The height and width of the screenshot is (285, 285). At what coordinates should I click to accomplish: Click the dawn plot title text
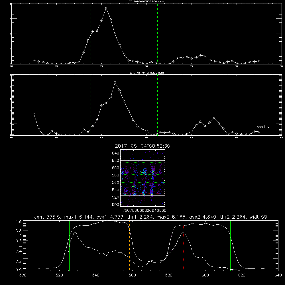[x=146, y=1]
